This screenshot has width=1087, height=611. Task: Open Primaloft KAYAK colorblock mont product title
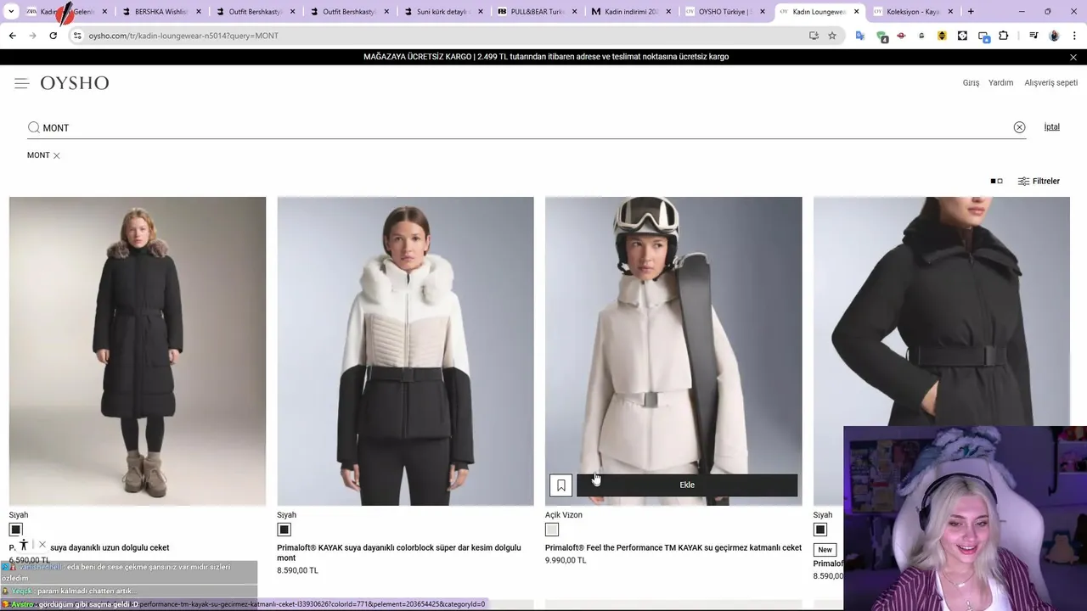pyautogui.click(x=399, y=552)
